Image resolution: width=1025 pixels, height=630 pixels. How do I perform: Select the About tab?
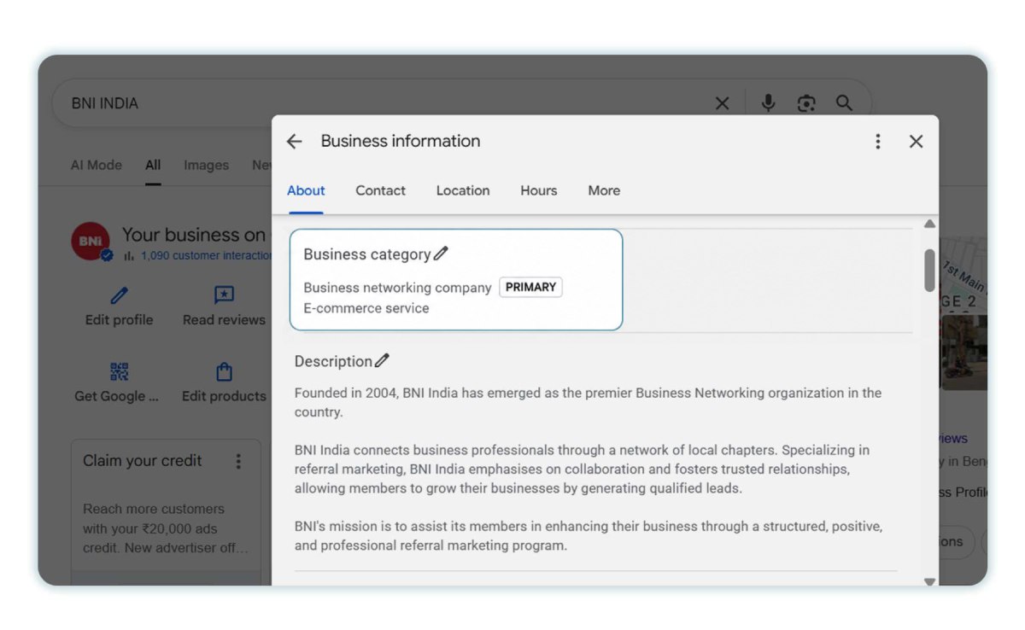(x=306, y=190)
